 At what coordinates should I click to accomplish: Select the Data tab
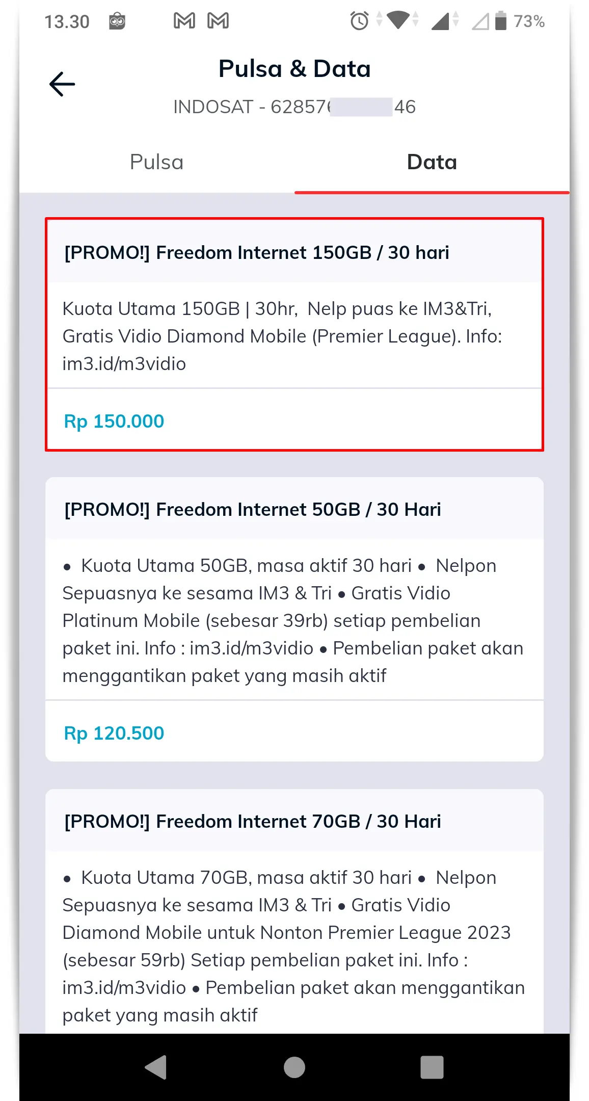[432, 162]
